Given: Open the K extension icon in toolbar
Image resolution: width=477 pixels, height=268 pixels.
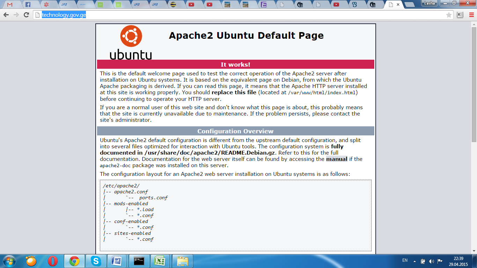Looking at the screenshot, I should tap(460, 15).
